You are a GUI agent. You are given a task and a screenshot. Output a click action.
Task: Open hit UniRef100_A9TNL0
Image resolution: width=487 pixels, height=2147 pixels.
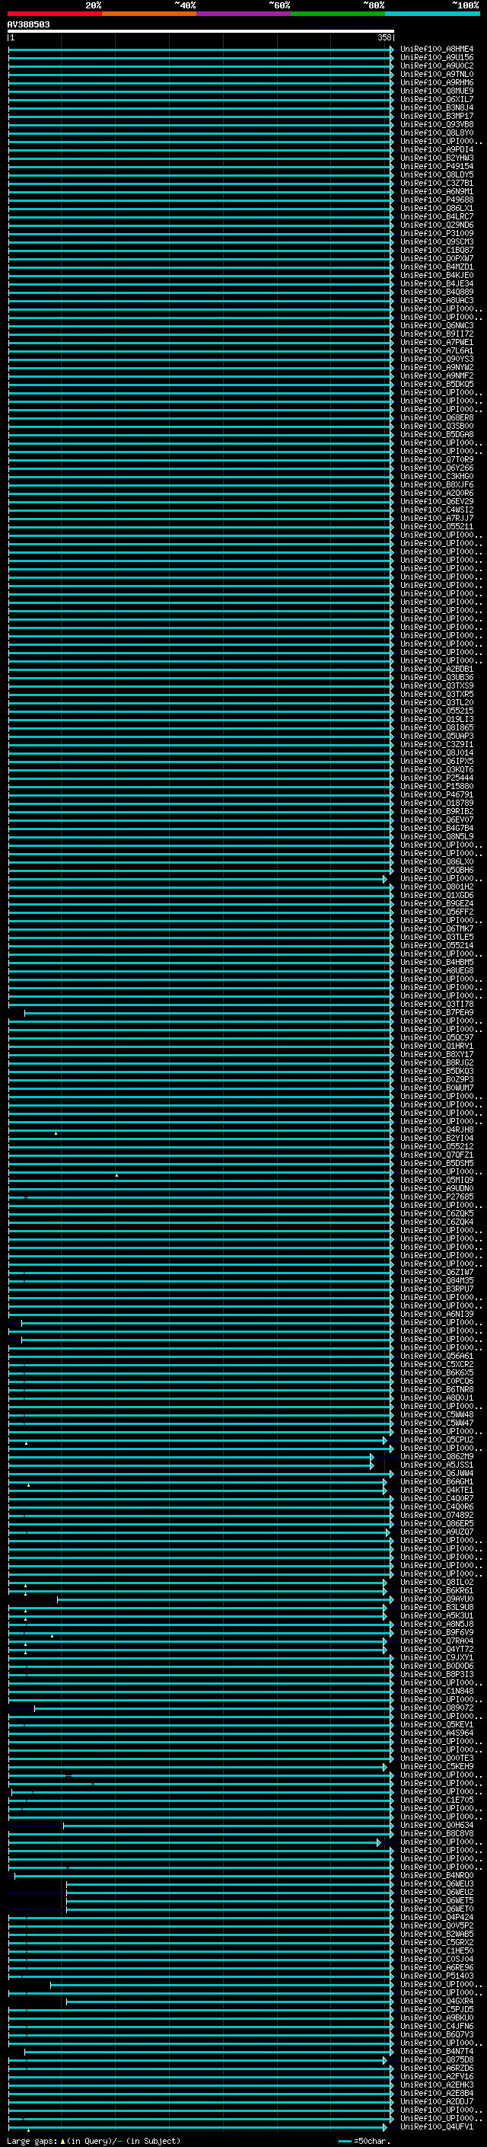point(437,74)
